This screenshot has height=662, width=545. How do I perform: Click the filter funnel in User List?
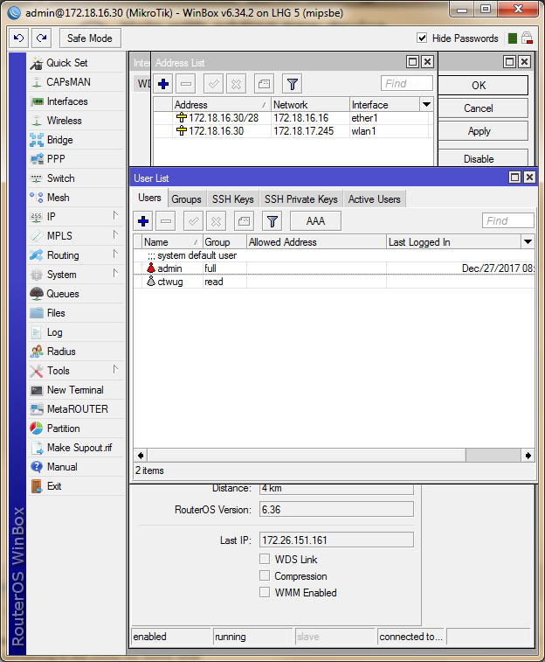tap(272, 221)
